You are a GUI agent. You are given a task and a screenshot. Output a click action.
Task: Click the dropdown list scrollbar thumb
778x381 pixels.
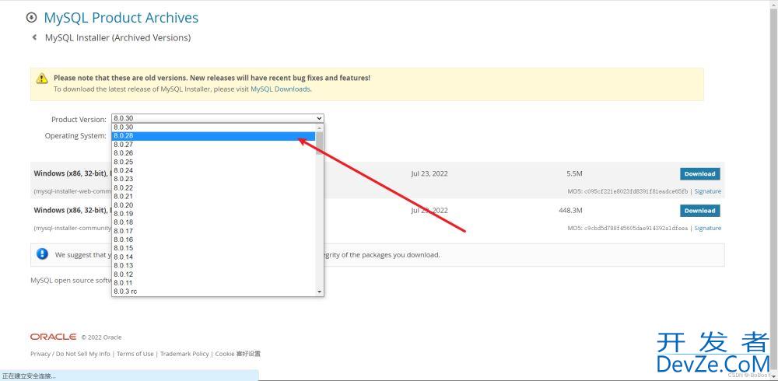point(320,143)
